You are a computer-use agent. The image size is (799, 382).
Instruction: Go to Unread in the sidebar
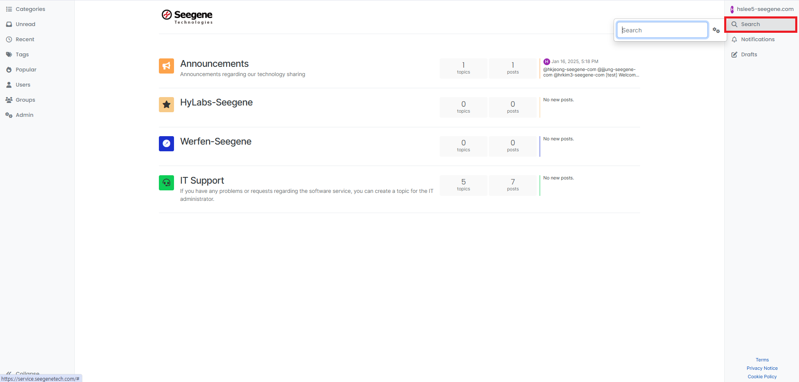(x=25, y=24)
